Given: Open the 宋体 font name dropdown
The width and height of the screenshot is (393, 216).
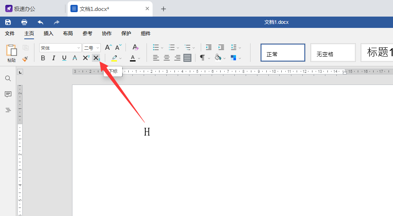Looking at the screenshot, I should 60,48.
